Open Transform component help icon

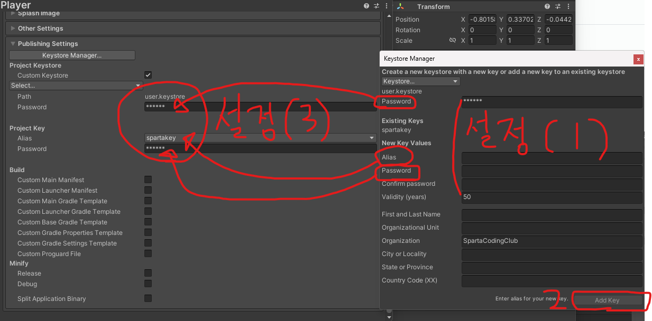[x=547, y=6]
